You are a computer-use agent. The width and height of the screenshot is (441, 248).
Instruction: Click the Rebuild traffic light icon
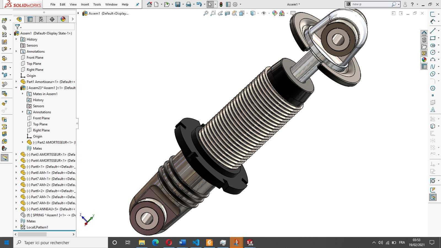[x=221, y=4]
